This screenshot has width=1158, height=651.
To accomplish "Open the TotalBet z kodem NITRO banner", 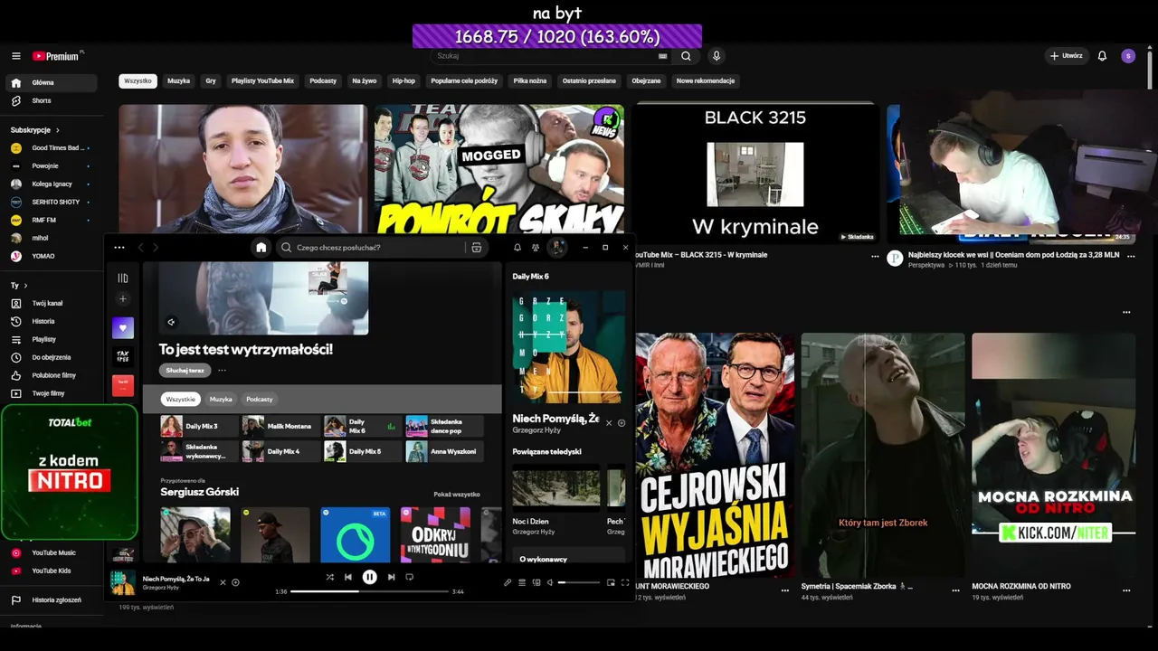I will [70, 472].
